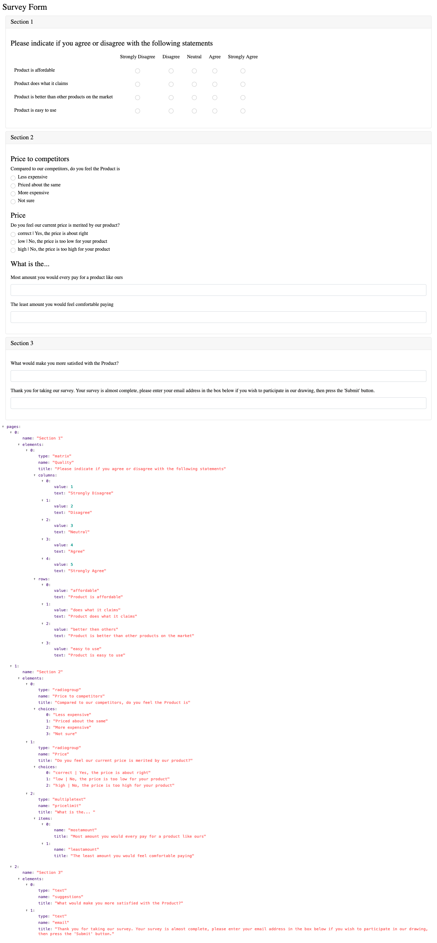Screen dimensions: 437x943
Task: Click the "easy to use" row value in JSON
Action: 86,649
